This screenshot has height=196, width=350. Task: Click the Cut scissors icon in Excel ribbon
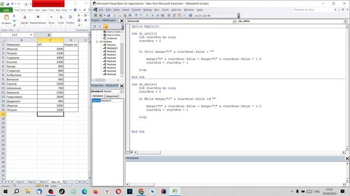[x=14, y=16]
